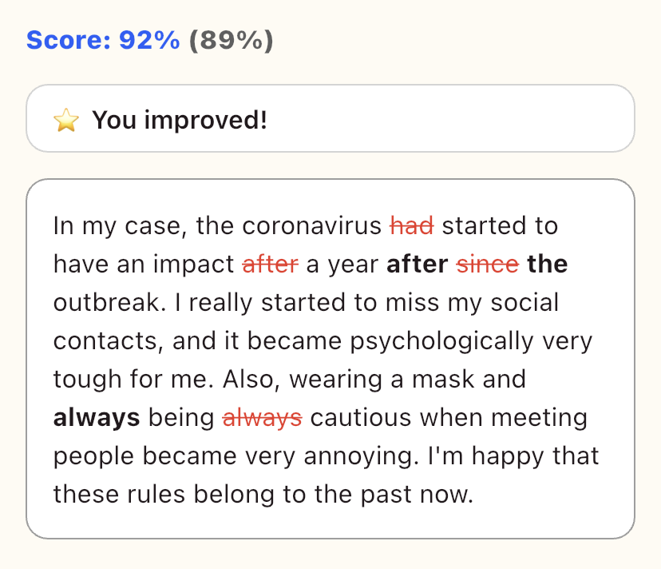Click the crossed-out word 'always'
The width and height of the screenshot is (661, 569).
coord(262,417)
